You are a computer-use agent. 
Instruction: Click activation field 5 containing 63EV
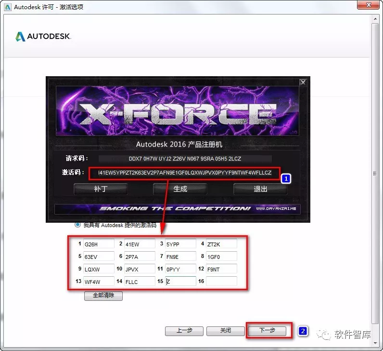pyautogui.click(x=99, y=256)
